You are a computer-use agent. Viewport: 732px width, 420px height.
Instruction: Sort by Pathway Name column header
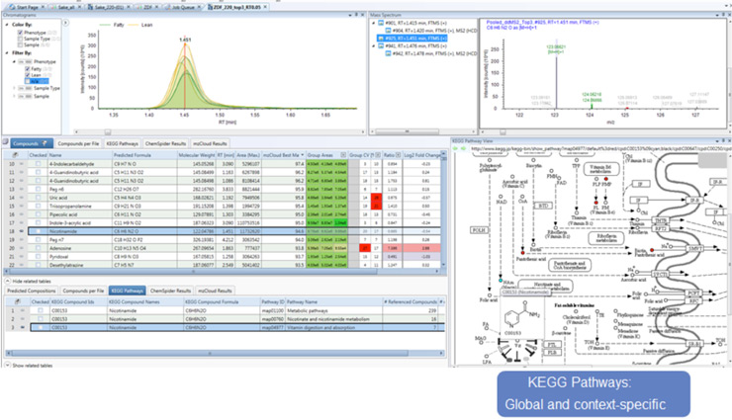tap(333, 301)
